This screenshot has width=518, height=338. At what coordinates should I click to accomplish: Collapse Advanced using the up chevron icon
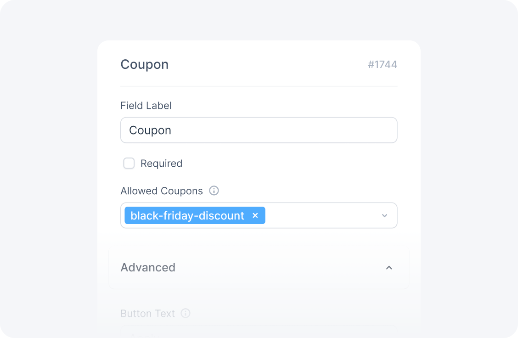[x=389, y=267]
